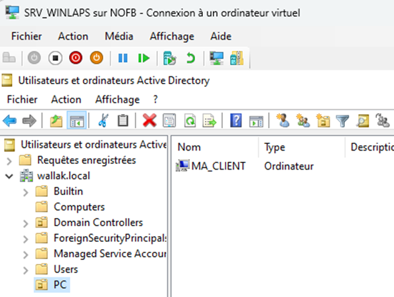Select the Computers container
The width and height of the screenshot is (394, 297).
pos(79,207)
